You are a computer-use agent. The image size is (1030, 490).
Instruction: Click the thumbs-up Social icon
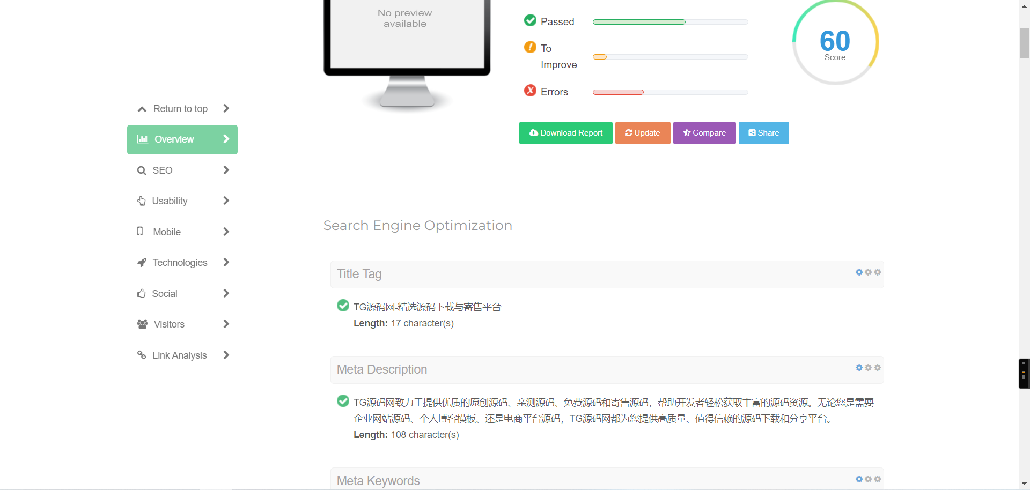(x=142, y=293)
